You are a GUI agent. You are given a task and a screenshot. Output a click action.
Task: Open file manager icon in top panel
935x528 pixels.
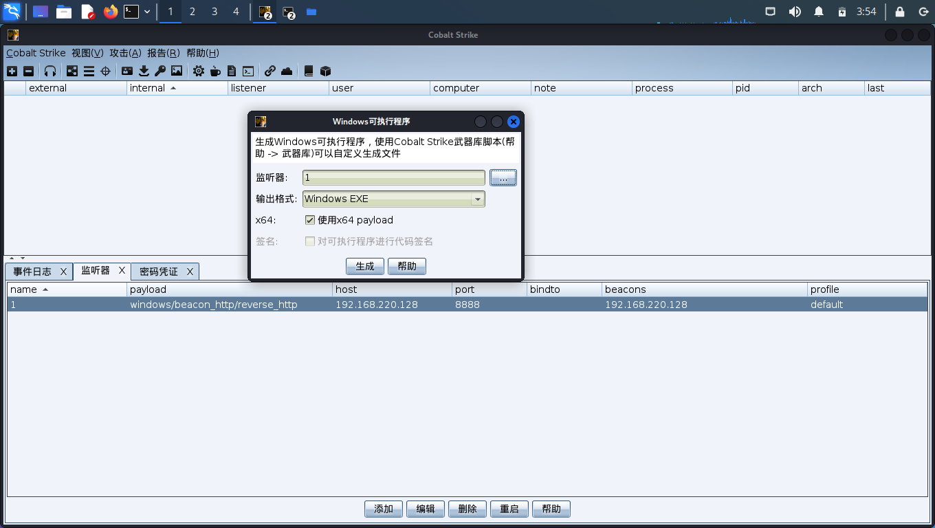point(64,11)
